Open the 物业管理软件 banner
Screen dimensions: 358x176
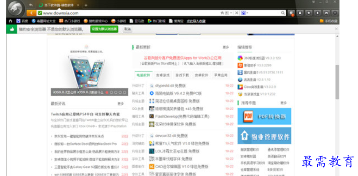pyautogui.click(x=264, y=136)
